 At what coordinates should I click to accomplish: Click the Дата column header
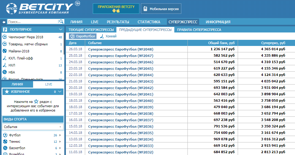click(x=73, y=43)
